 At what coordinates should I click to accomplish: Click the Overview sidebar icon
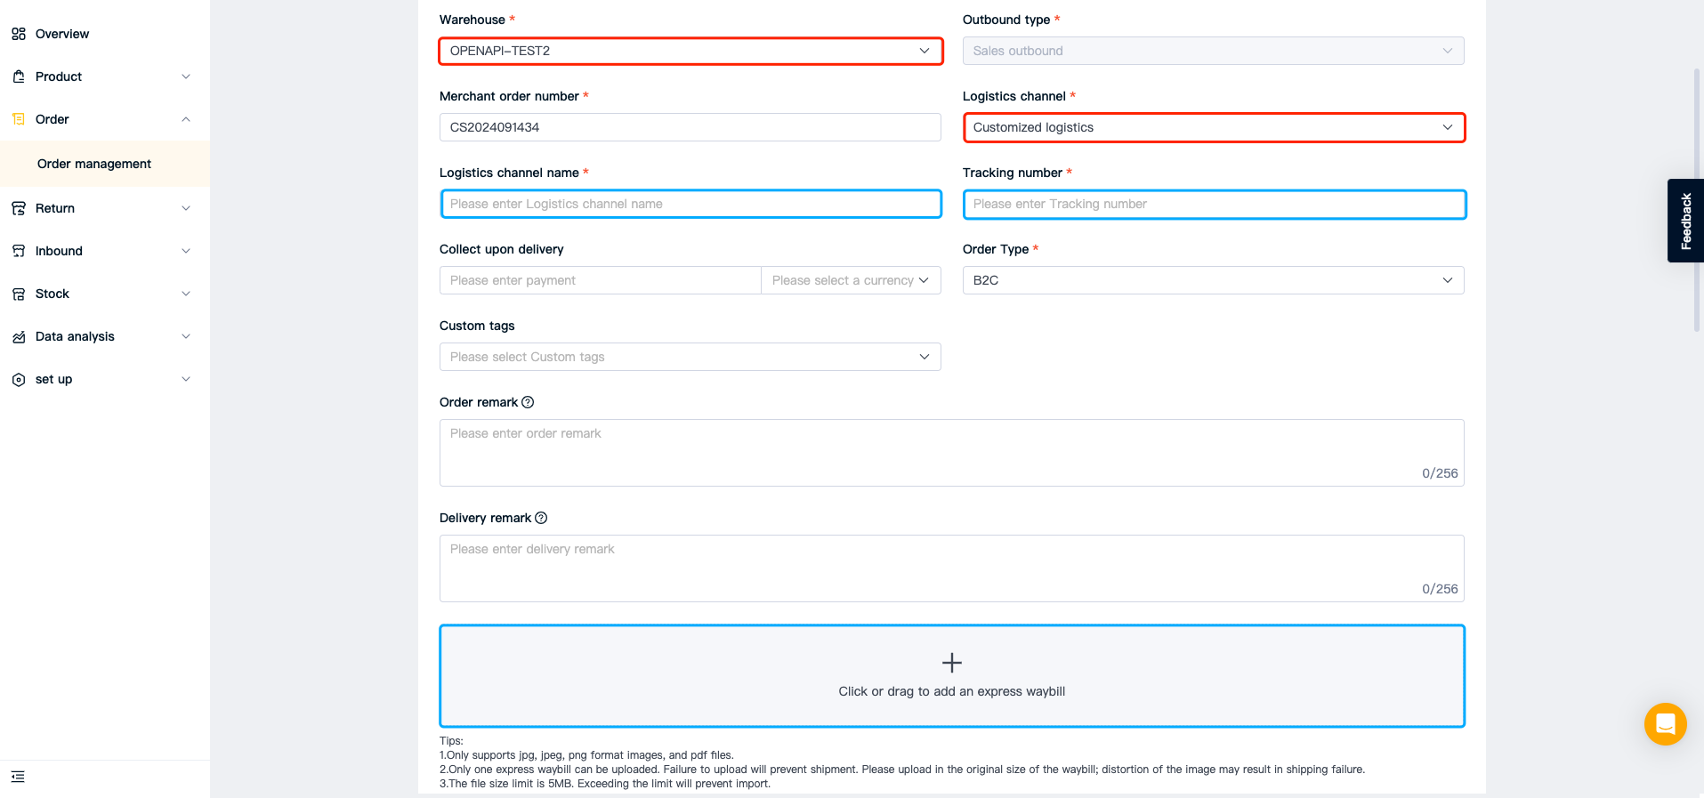point(19,34)
